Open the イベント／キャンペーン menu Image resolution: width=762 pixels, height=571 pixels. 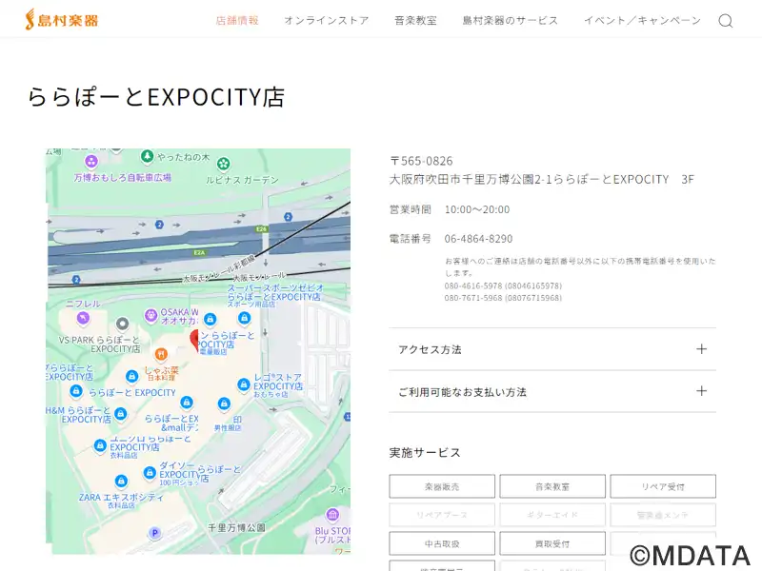point(642,20)
